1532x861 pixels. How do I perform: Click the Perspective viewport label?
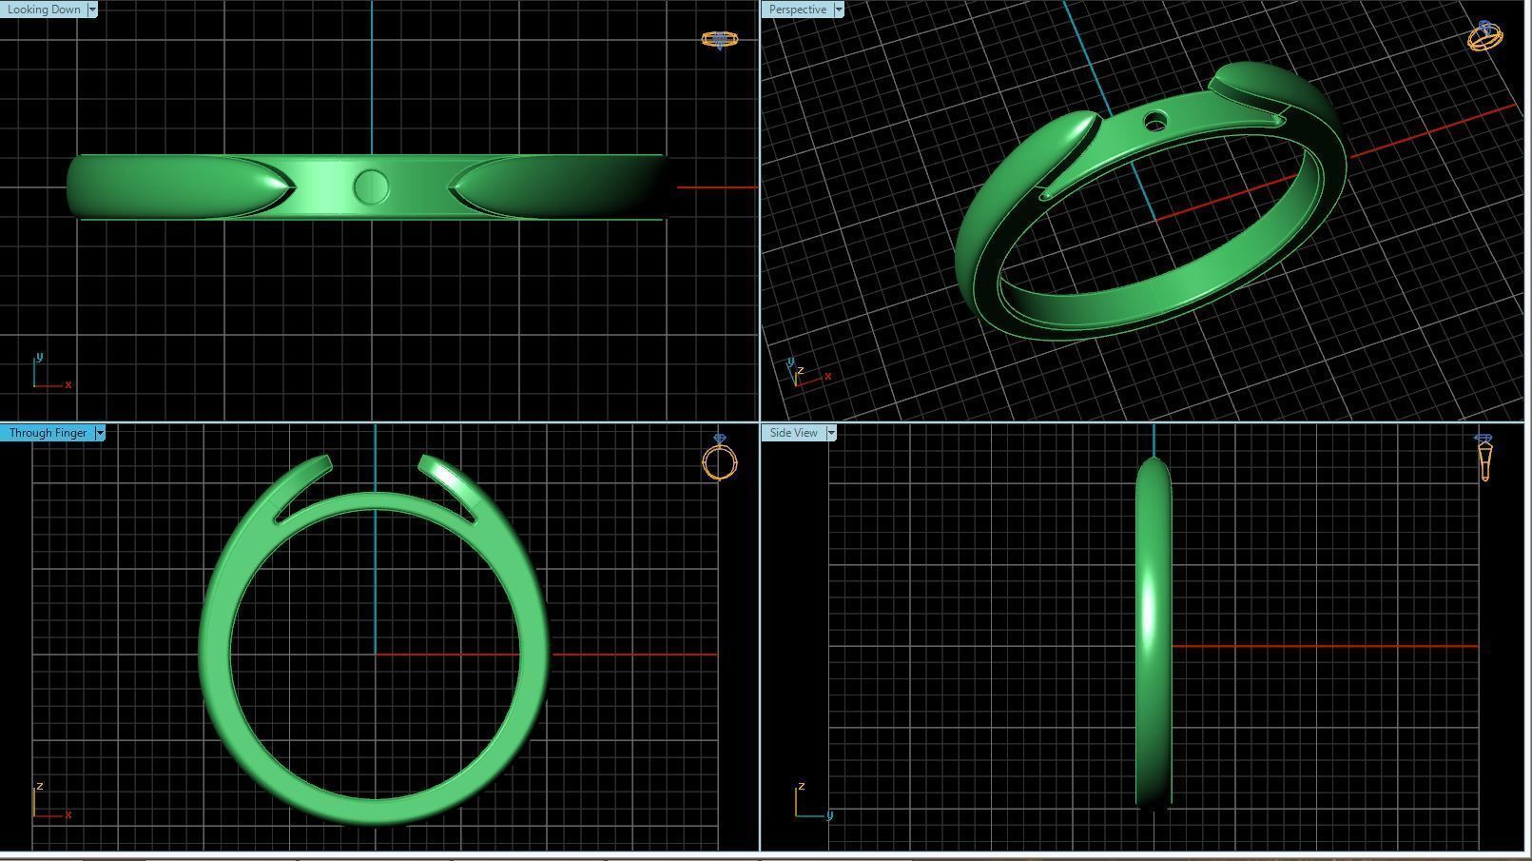point(797,10)
